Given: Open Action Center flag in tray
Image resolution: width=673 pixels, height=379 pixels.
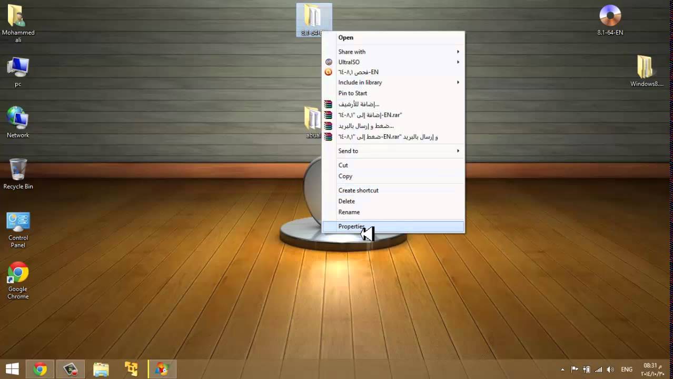Looking at the screenshot, I should coord(575,370).
